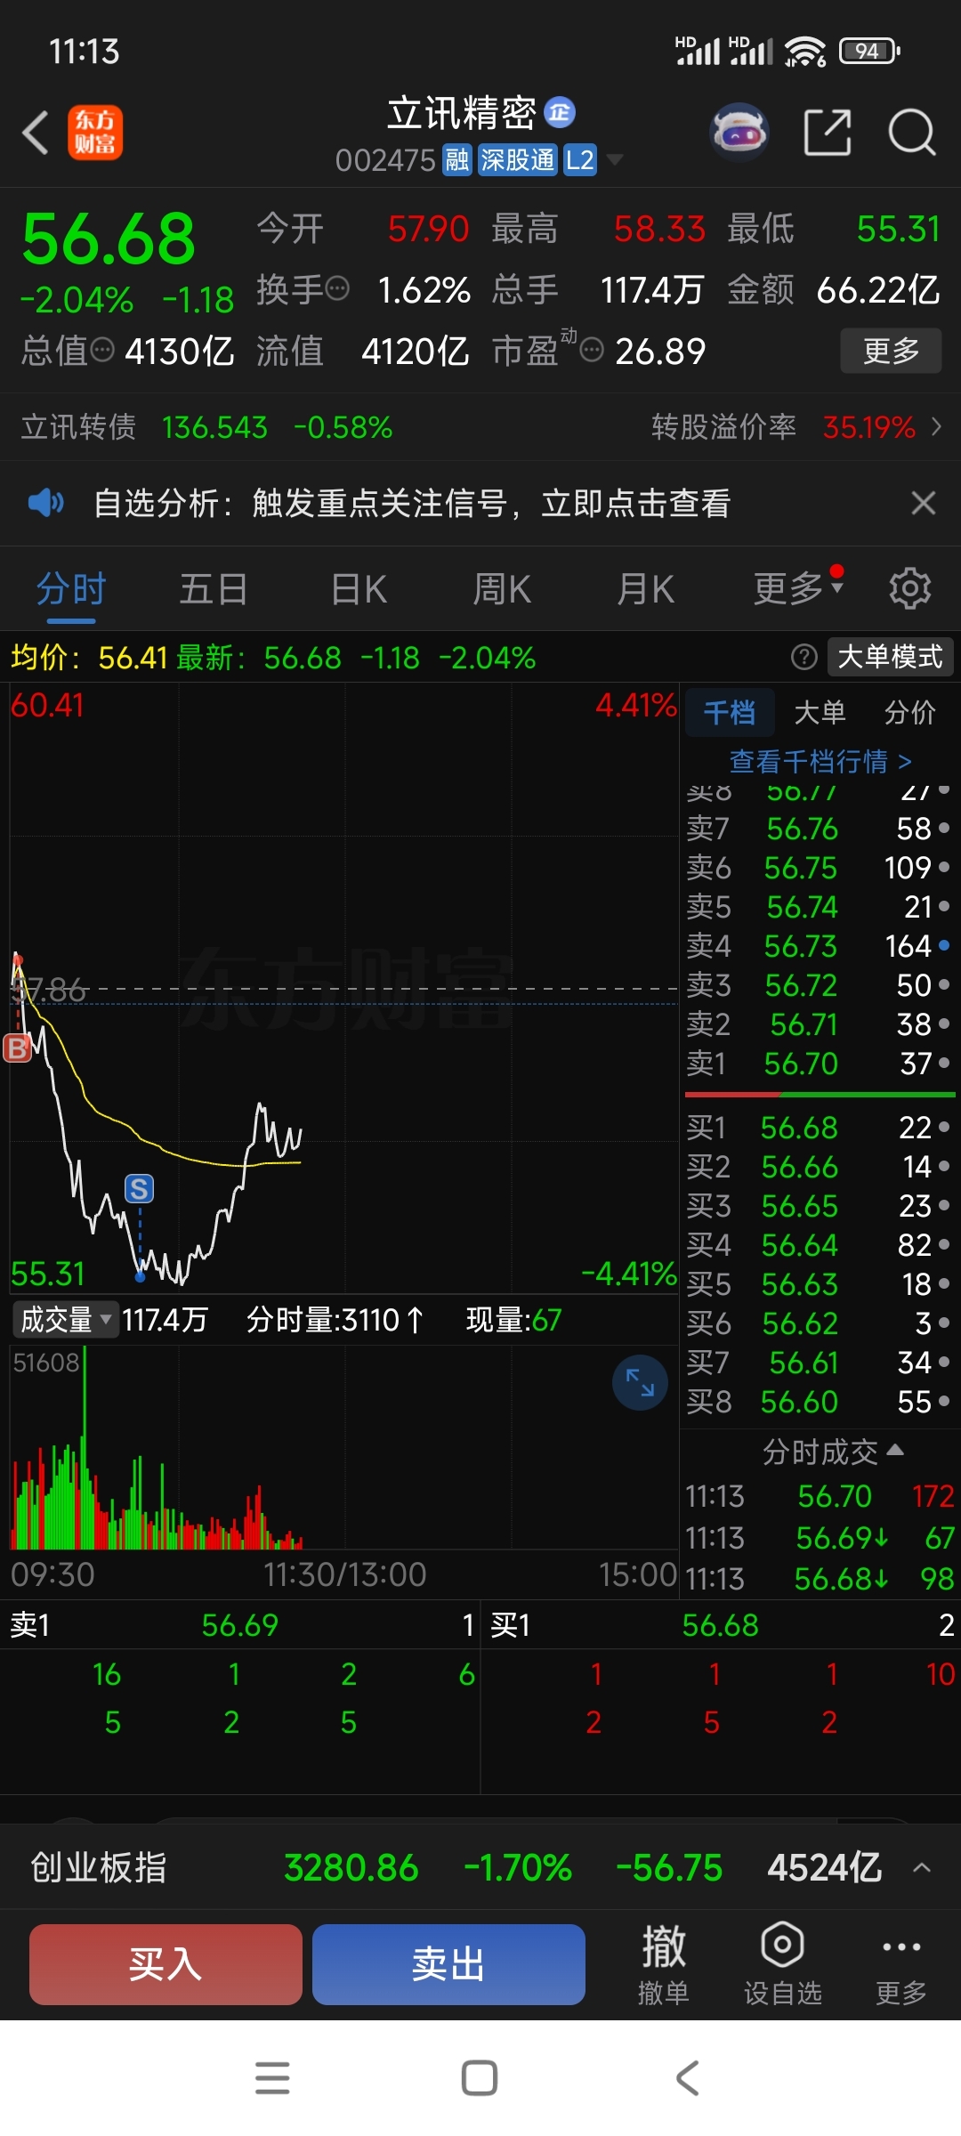Tap the S sell marker on chart
This screenshot has height=2136, width=961.
(139, 1188)
